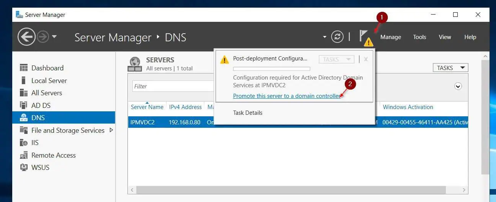Click the post-deployment progress bar
The width and height of the screenshot is (496, 202).
point(271,69)
